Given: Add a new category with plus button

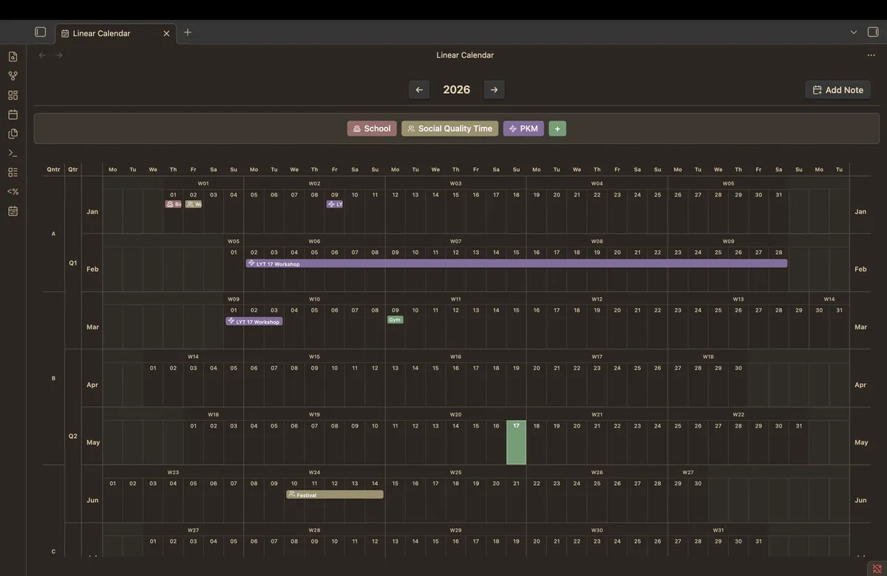Looking at the screenshot, I should (557, 128).
